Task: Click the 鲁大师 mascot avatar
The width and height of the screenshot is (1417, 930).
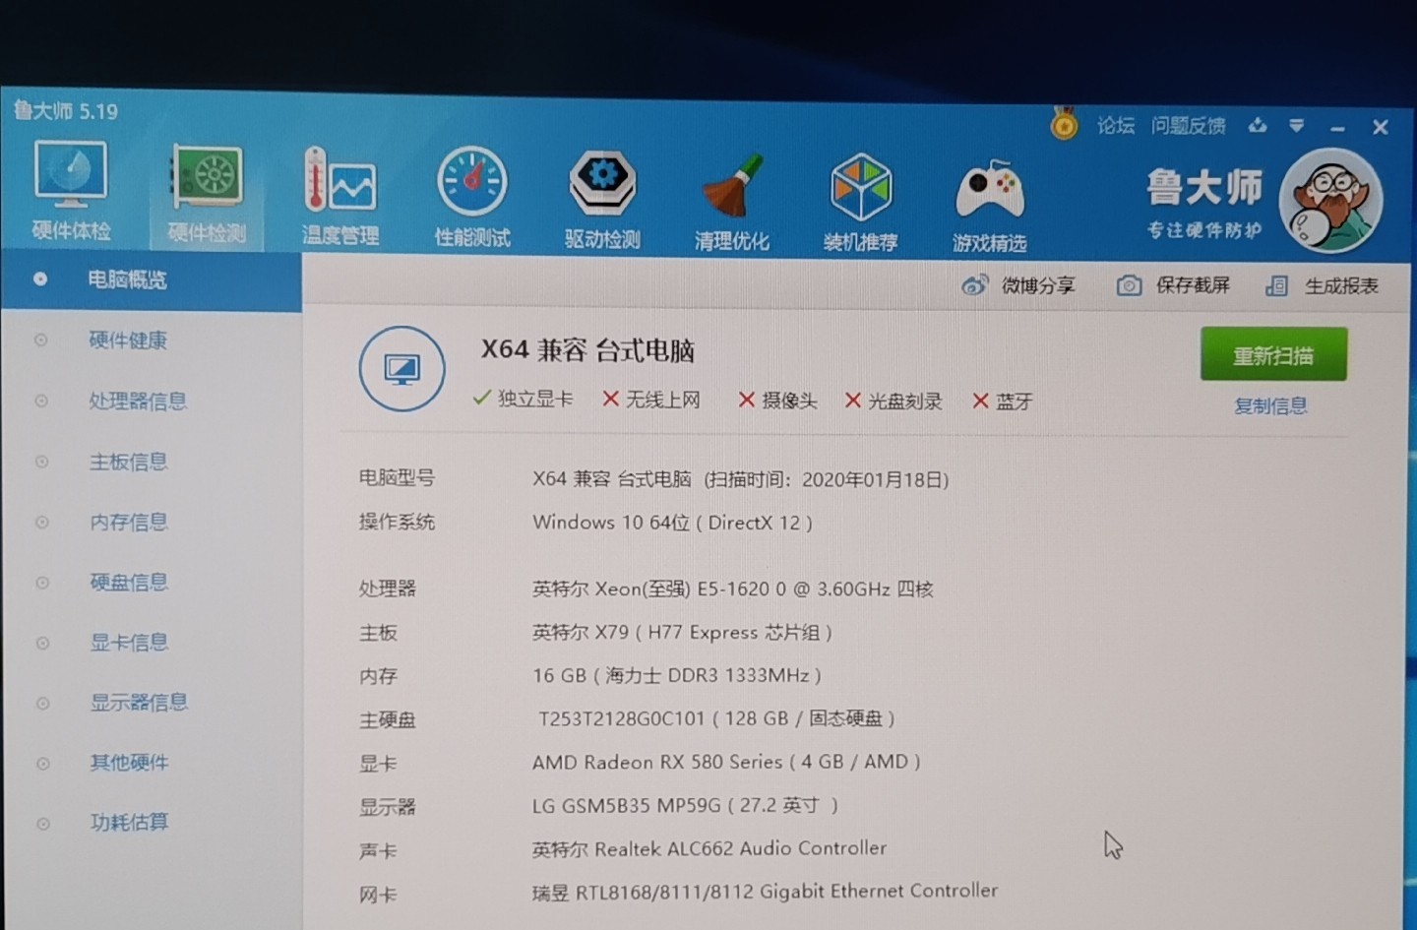Action: tap(1331, 200)
